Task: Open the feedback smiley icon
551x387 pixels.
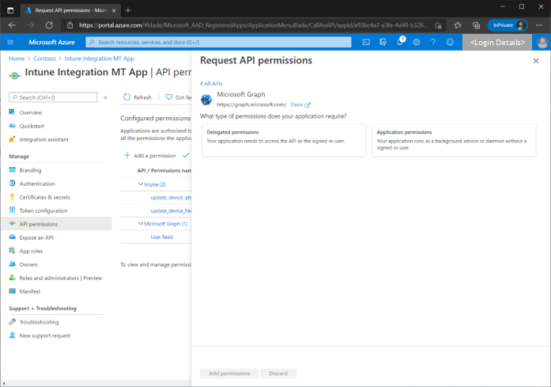Action: point(450,42)
